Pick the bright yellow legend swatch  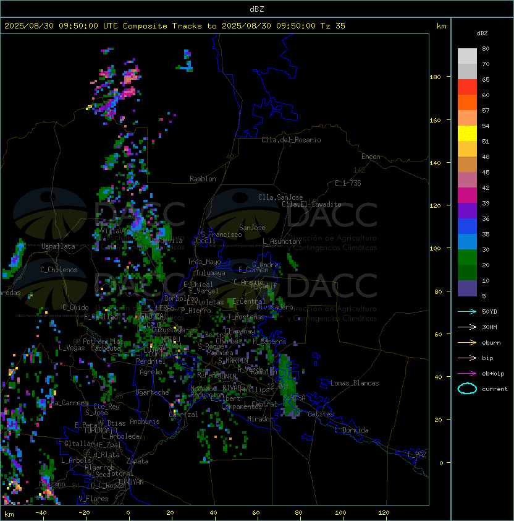(x=467, y=134)
